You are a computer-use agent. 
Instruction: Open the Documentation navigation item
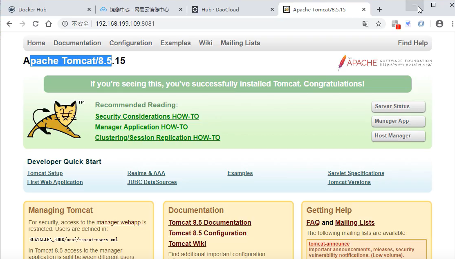click(x=77, y=43)
